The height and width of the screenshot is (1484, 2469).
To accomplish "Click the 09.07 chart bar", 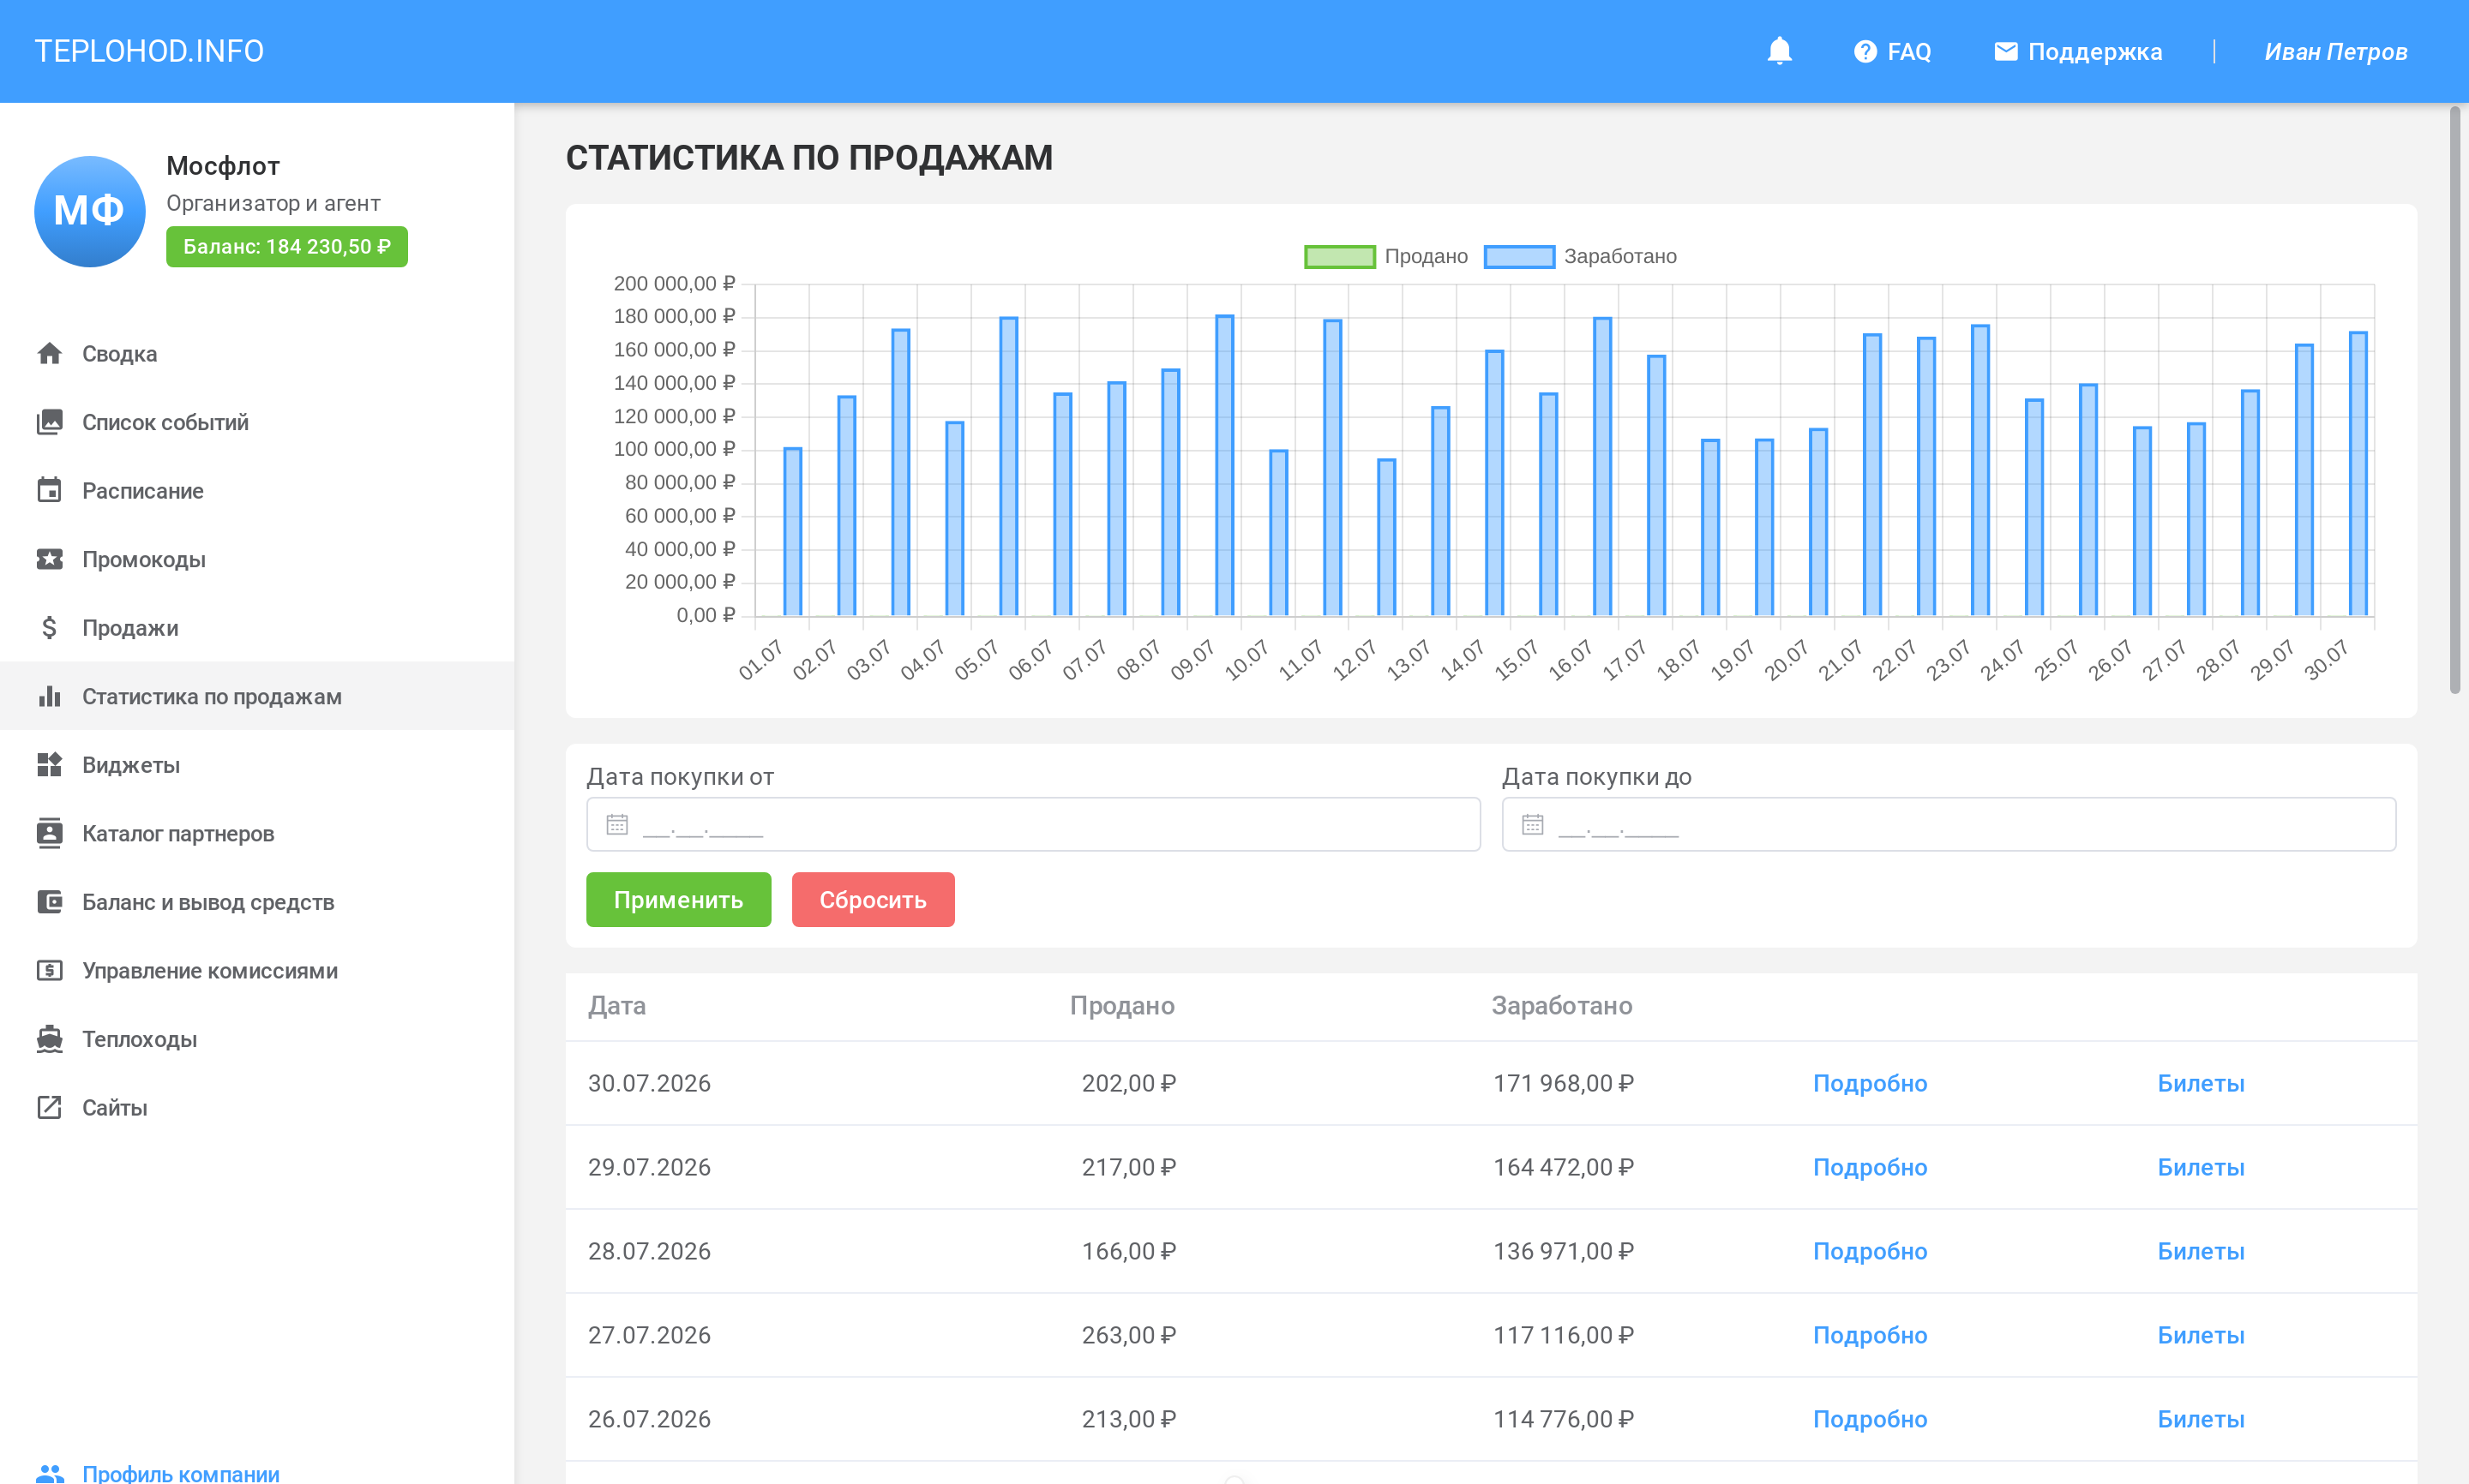I will pyautogui.click(x=1224, y=465).
